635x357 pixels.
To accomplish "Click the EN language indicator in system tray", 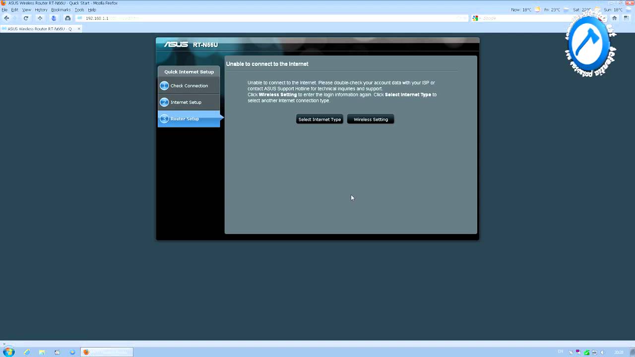I will click(561, 352).
